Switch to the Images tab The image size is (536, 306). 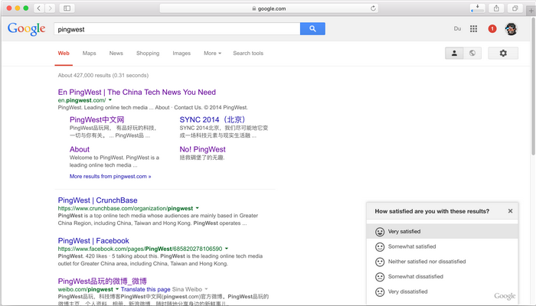(x=181, y=54)
